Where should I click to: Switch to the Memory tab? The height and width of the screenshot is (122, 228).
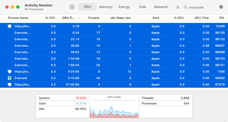106,7
